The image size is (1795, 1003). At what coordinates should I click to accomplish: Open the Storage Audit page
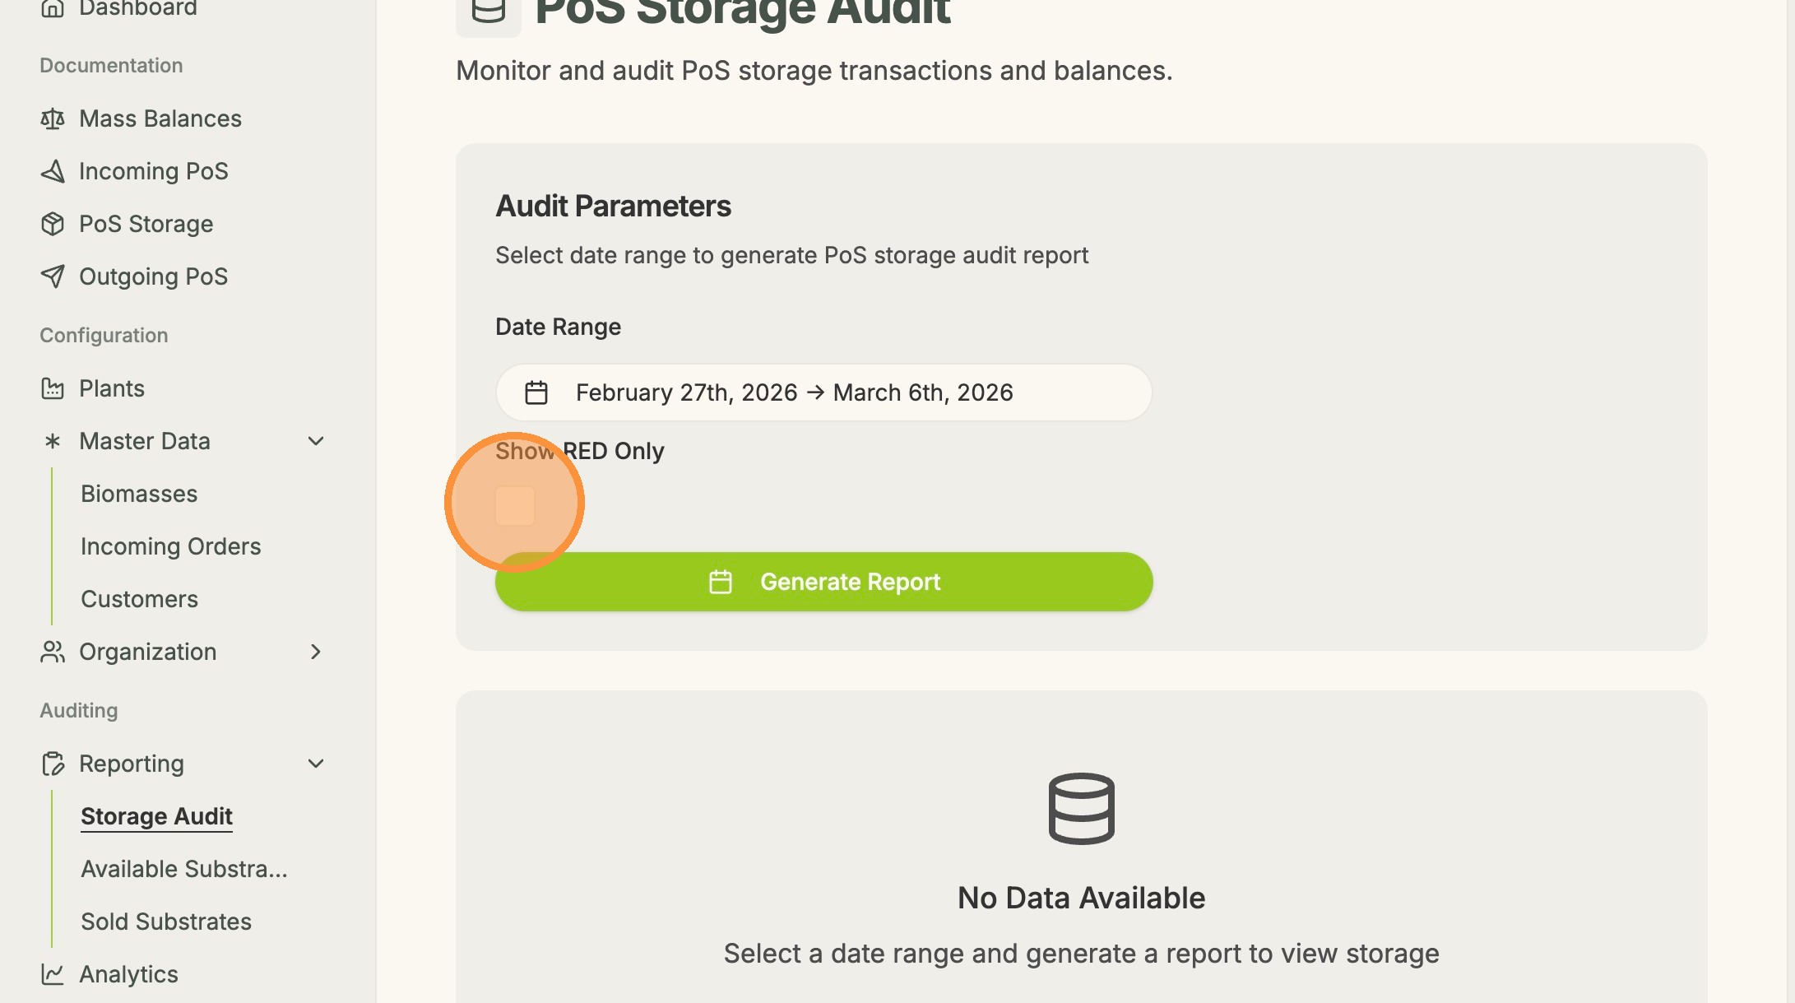(x=156, y=816)
